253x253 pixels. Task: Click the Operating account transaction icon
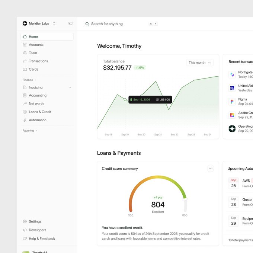(x=232, y=129)
